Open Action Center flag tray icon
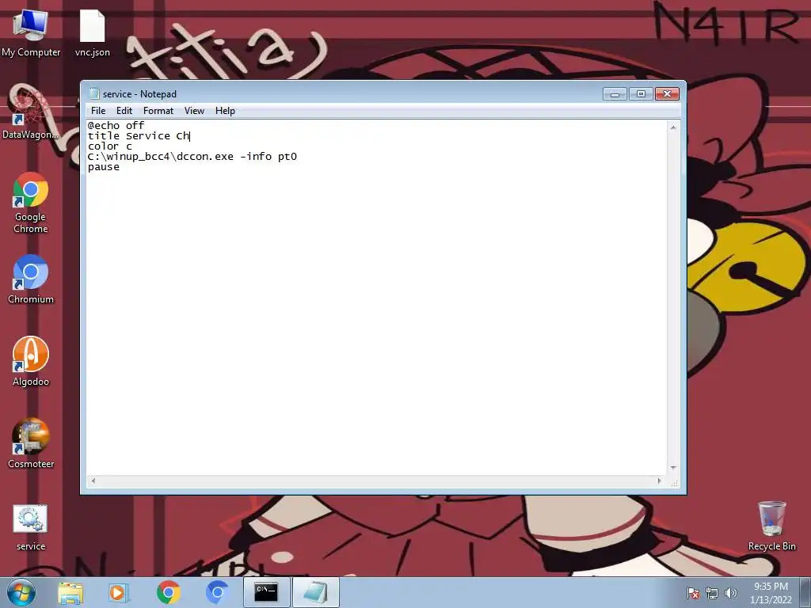811x608 pixels. point(692,593)
